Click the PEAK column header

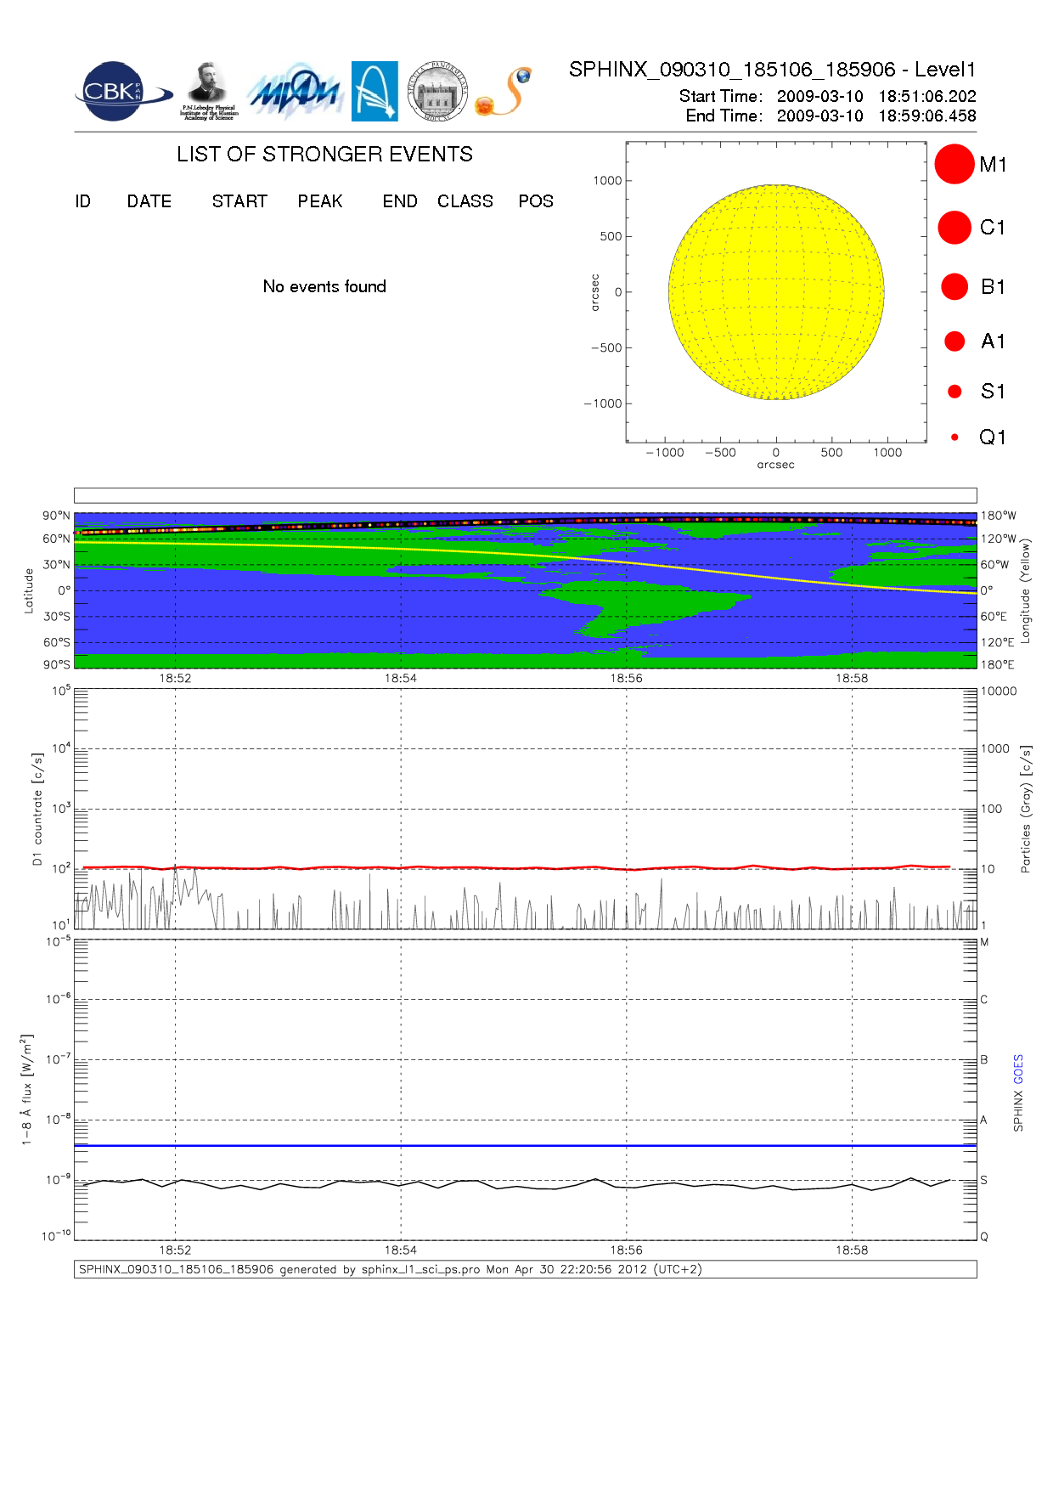(320, 201)
